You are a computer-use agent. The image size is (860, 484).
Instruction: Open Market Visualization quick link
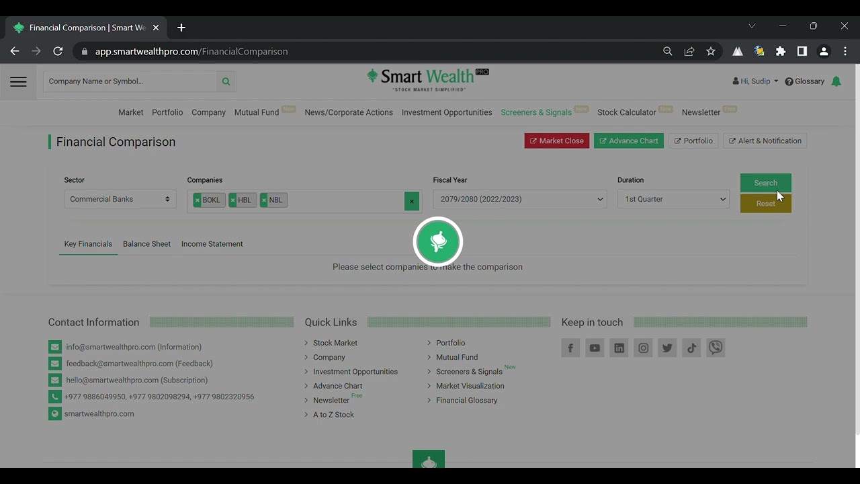470,386
